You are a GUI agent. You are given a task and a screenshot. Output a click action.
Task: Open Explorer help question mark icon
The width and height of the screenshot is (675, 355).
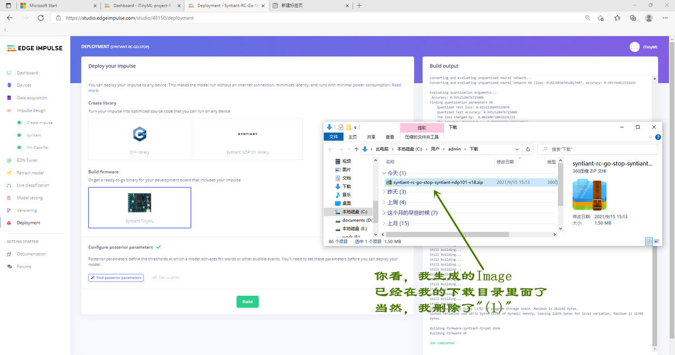coord(658,137)
